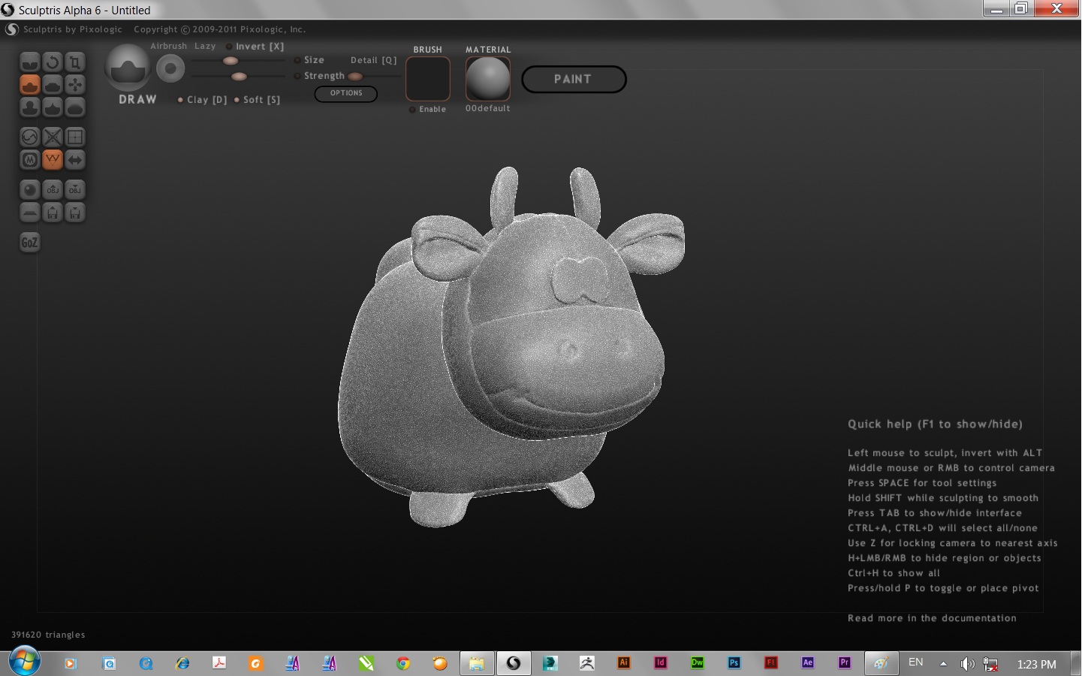1082x676 pixels.
Task: Click the Open file disk icon
Action: tap(53, 213)
